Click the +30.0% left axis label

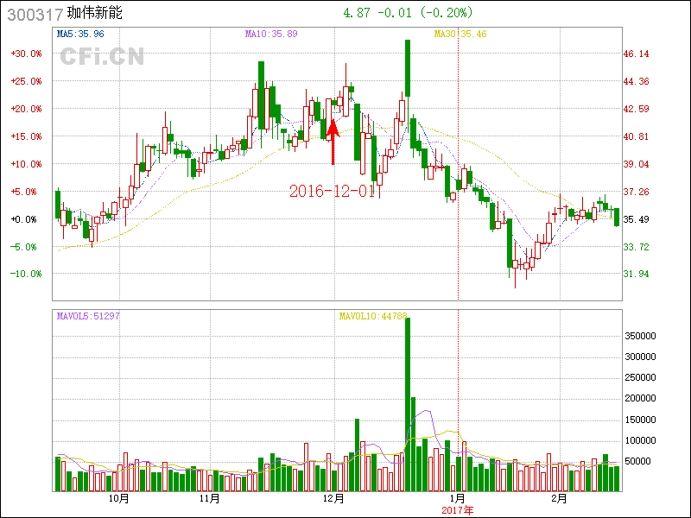coord(26,54)
